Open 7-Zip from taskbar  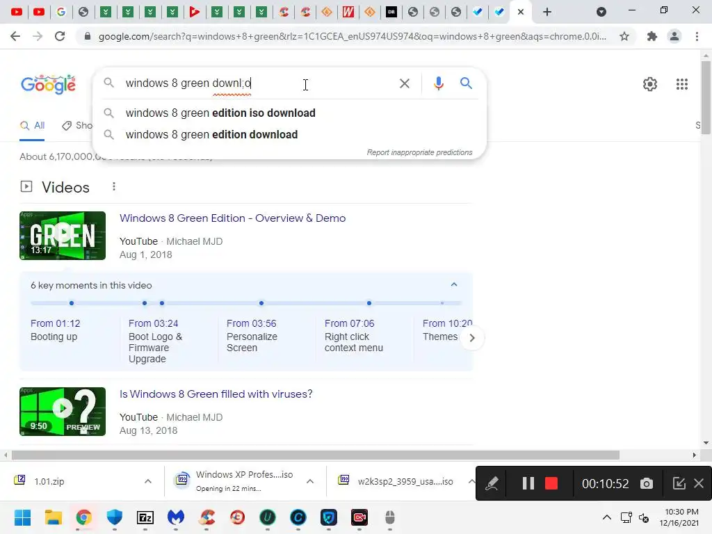[145, 517]
